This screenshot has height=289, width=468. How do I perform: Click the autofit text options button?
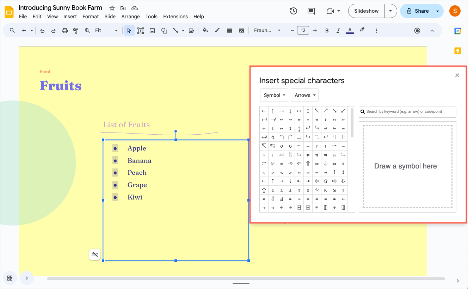(95, 254)
